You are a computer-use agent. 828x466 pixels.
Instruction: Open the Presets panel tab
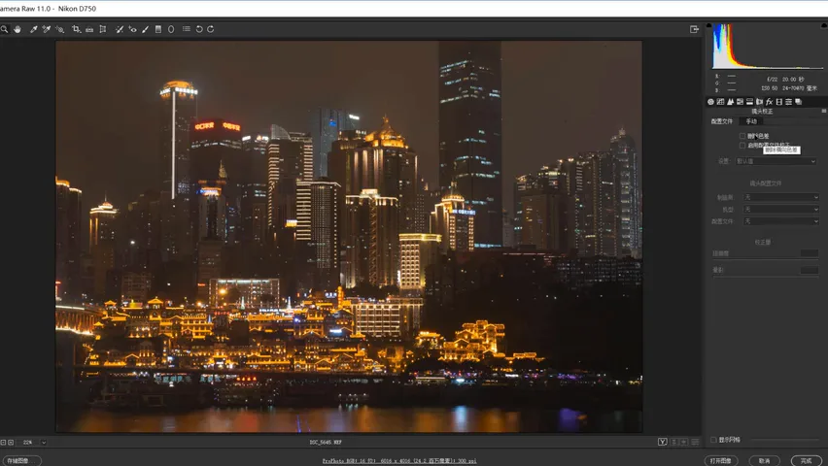click(788, 102)
